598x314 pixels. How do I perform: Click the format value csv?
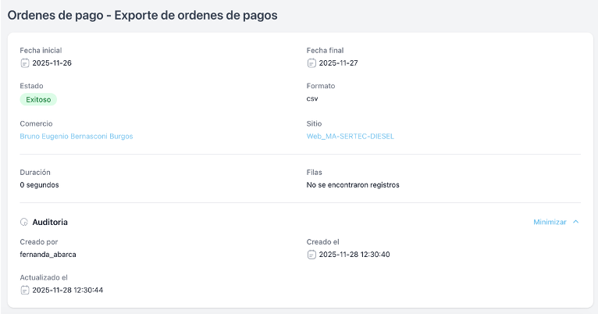(x=312, y=98)
